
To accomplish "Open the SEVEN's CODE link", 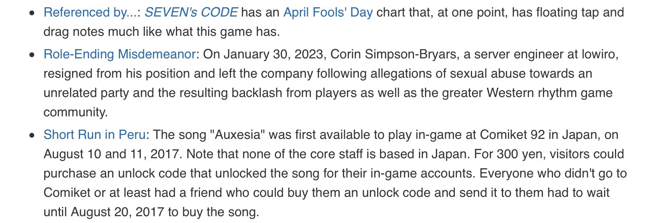I will [x=191, y=12].
